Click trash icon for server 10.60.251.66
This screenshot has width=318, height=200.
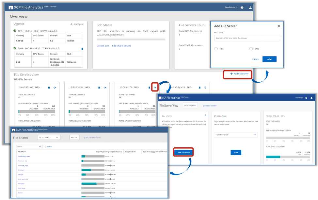[49, 88]
